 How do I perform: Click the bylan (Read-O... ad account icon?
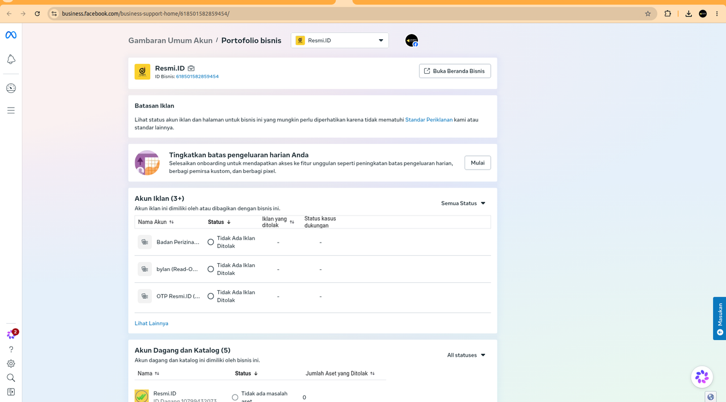pos(145,269)
